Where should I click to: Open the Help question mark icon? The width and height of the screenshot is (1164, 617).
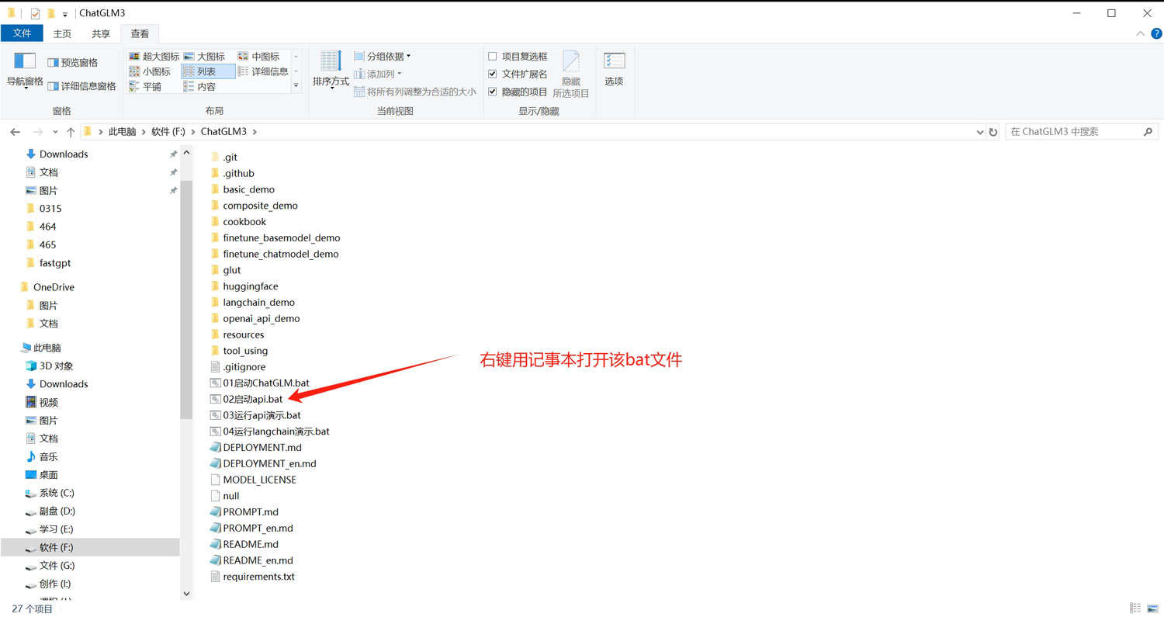coord(1156,33)
